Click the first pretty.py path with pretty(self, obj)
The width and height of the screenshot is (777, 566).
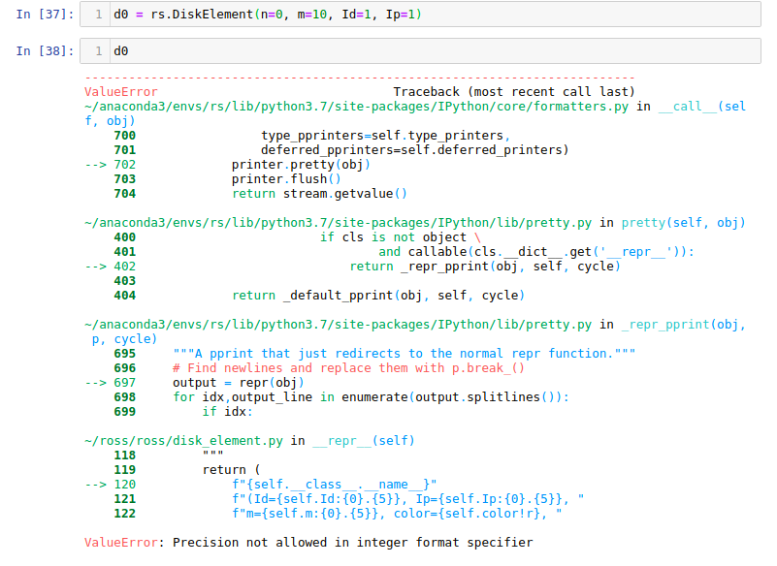coord(415,223)
